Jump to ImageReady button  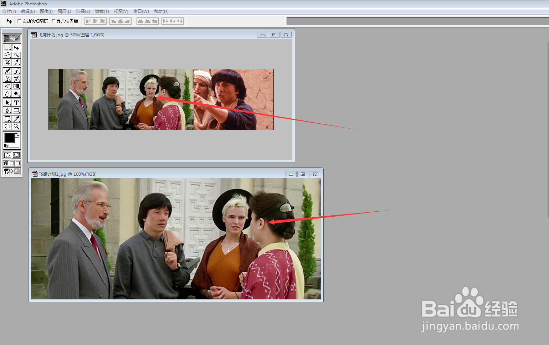(12, 171)
